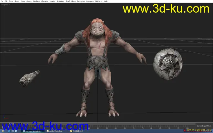Switch to orc.max Autodesk taskbar button
This screenshot has width=213, height=133.
coord(33,131)
